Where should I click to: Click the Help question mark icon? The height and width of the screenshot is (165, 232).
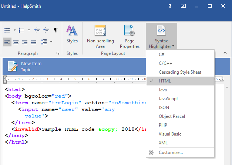tap(170, 6)
